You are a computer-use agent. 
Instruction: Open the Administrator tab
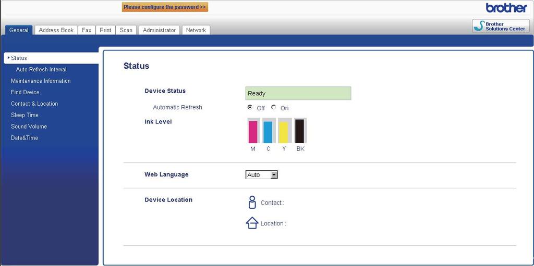point(160,30)
